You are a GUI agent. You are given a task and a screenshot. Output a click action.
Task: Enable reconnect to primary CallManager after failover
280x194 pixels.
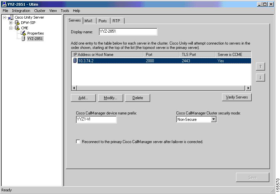(78, 141)
